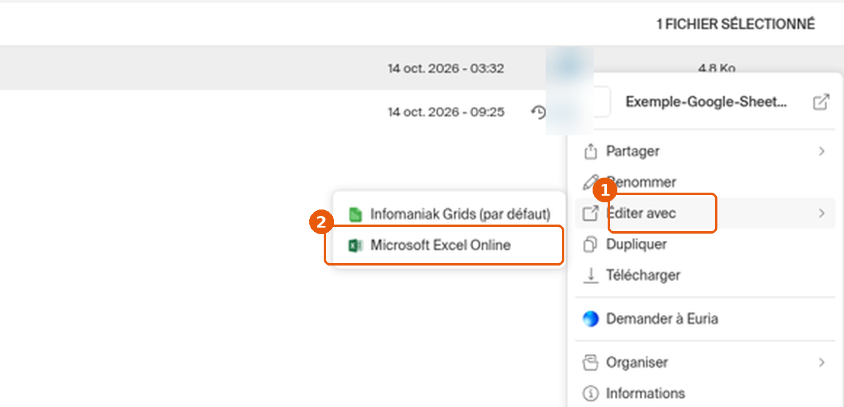
Task: Click date 14 oct. 2026 - 09:25
Action: [x=446, y=112]
